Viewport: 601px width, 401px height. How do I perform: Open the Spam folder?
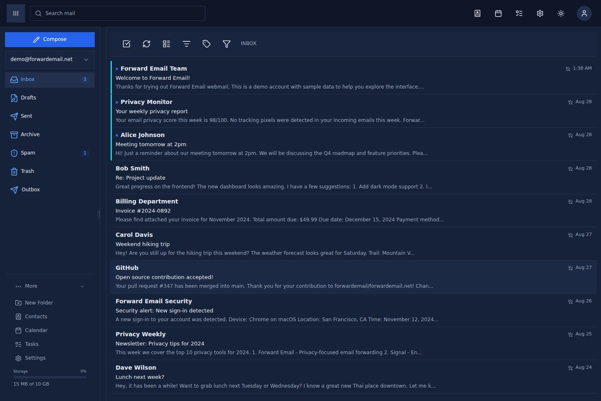[50, 153]
